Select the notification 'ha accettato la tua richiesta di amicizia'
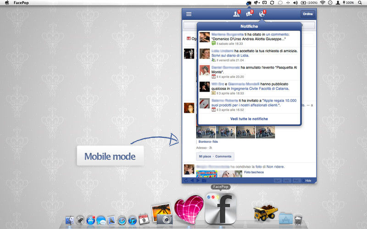This screenshot has height=229, width=367. (249, 55)
